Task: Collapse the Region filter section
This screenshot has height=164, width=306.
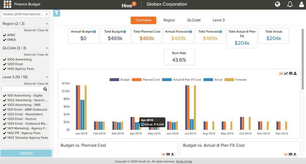Action: pos(47,24)
